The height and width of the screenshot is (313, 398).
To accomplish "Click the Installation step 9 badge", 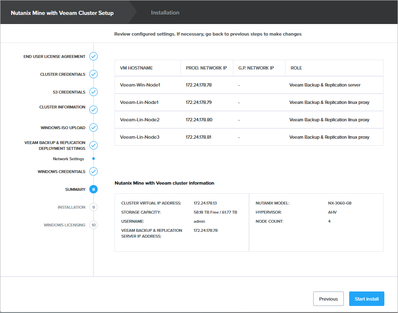I will coord(94,207).
